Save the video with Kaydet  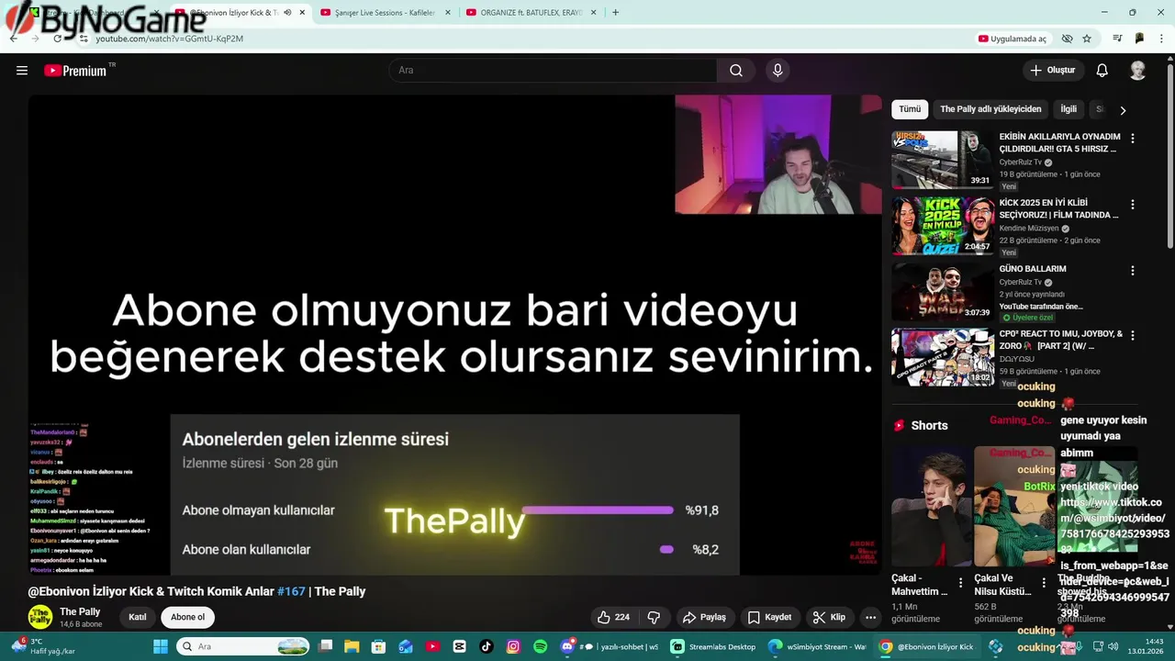[x=769, y=617]
